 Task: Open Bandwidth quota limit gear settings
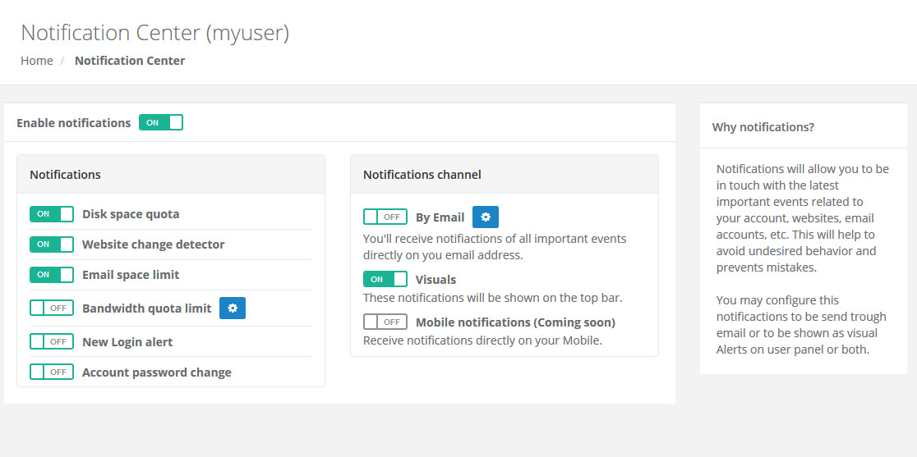(x=233, y=308)
